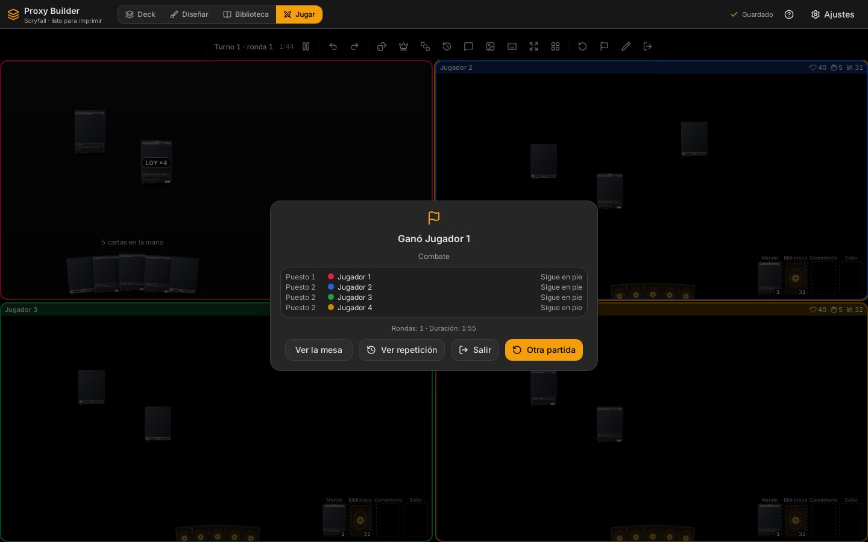The image size is (868, 542).
Task: Click Ver la mesa button
Action: [x=319, y=350]
